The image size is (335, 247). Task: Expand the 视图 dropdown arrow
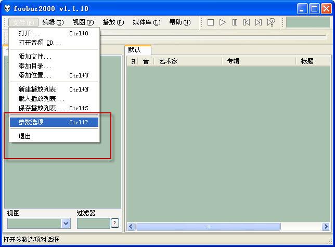coord(66,224)
